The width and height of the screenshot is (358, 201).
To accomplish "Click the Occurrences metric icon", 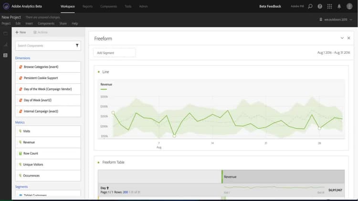I will pyautogui.click(x=21, y=176).
